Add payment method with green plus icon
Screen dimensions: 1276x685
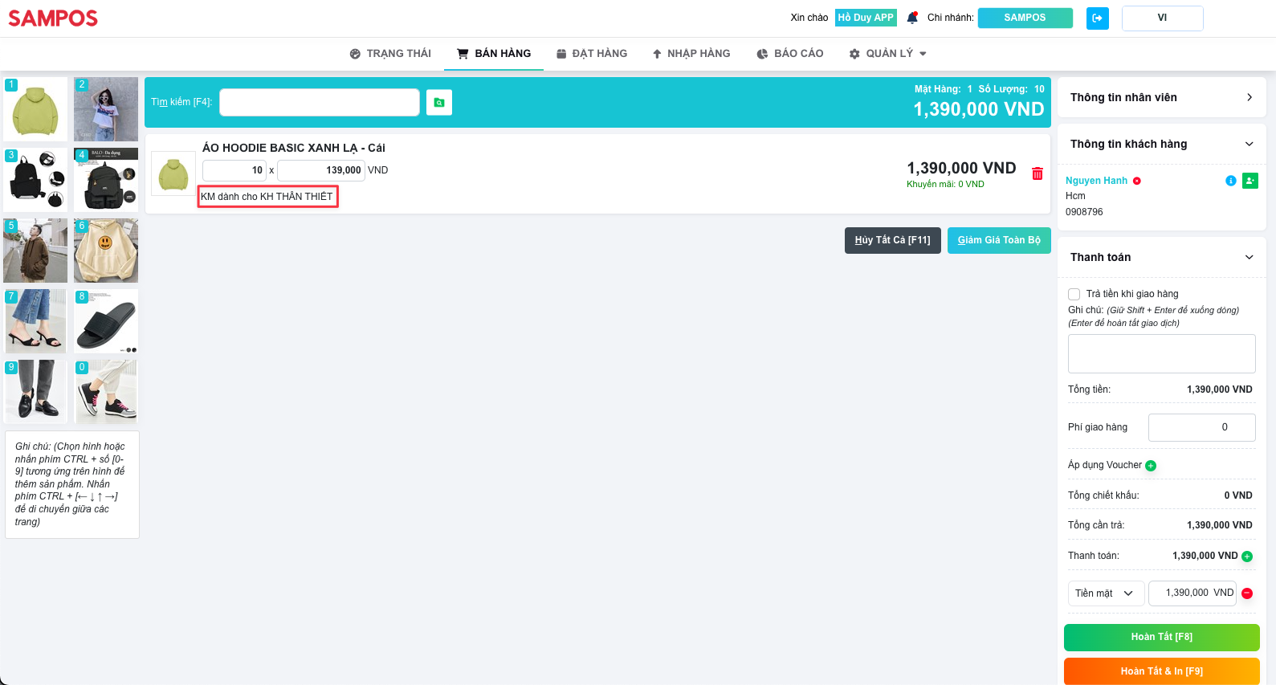[1247, 556]
